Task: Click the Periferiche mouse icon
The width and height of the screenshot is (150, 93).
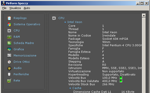Action: coord(9,74)
